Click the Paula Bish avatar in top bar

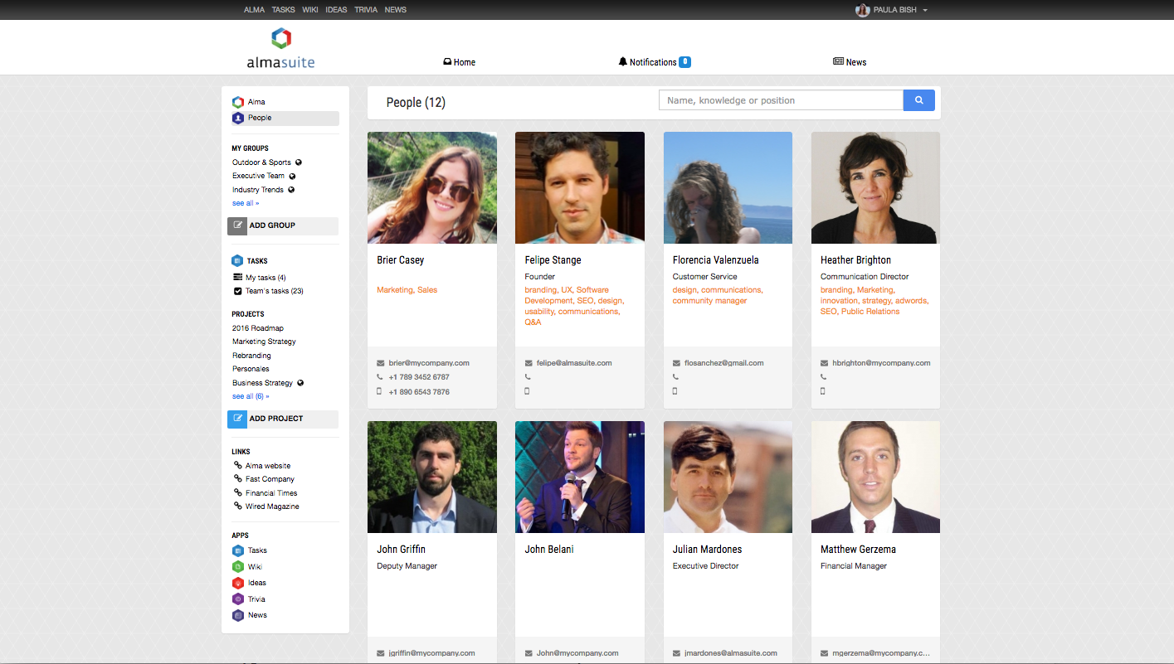pos(863,10)
